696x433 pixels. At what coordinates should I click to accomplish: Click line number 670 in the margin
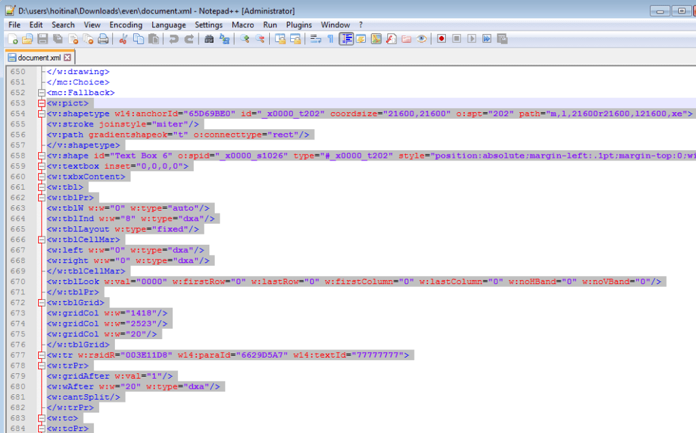(x=18, y=281)
